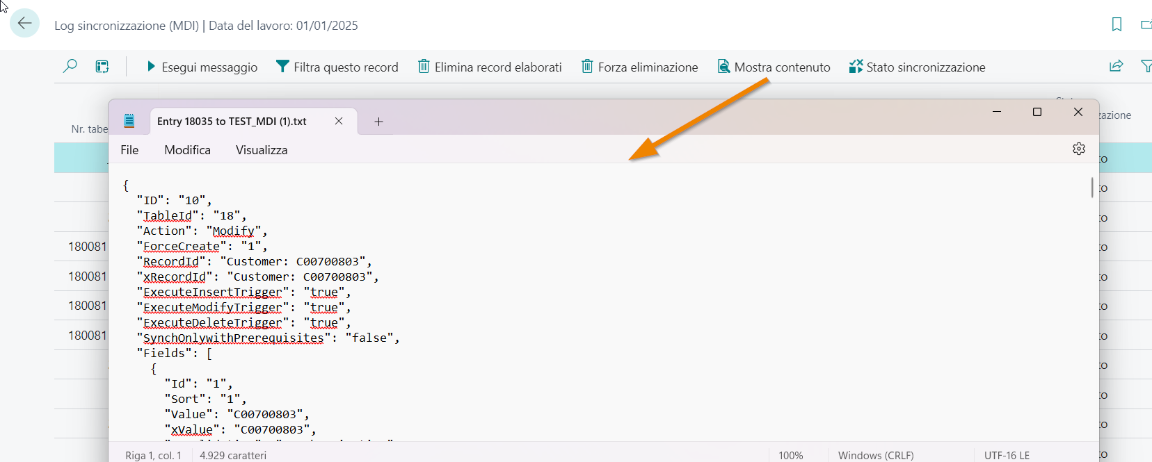
Task: Add a new Notepad tab
Action: (x=378, y=122)
